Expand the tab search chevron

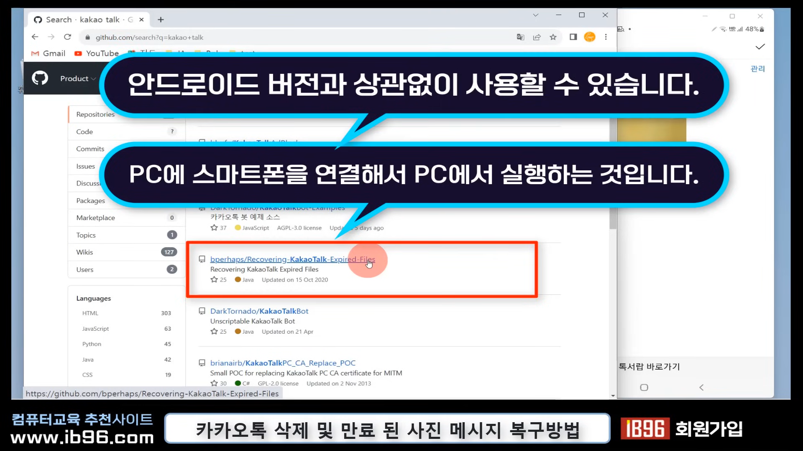tap(535, 15)
